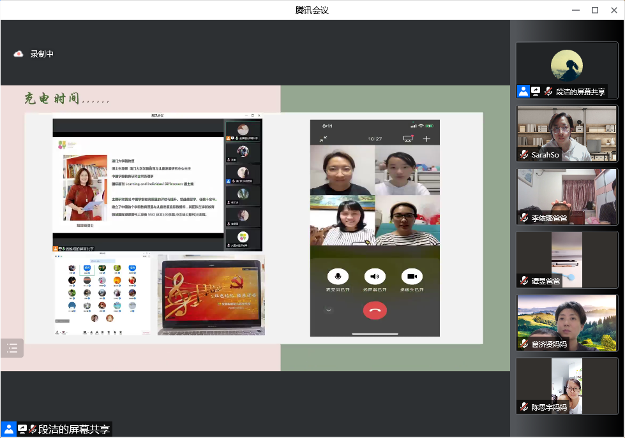Image resolution: width=625 pixels, height=438 pixels.
Task: Click the red hang-up button in the phone screenshot
Action: [x=375, y=310]
